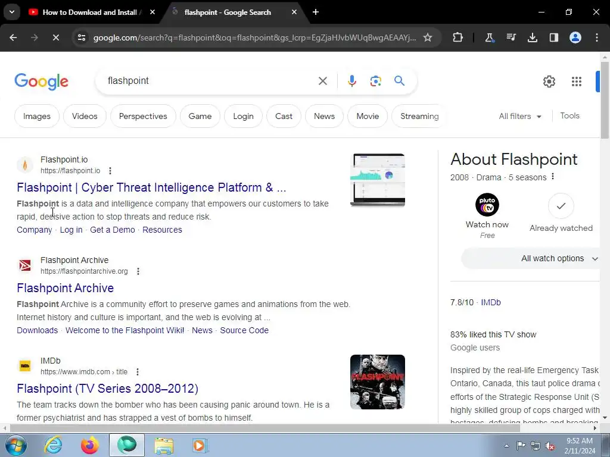Open Get a Demo sitelink

[x=113, y=230]
